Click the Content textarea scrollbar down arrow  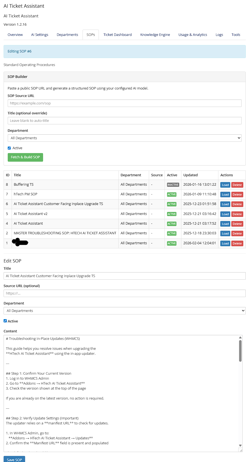click(240, 445)
